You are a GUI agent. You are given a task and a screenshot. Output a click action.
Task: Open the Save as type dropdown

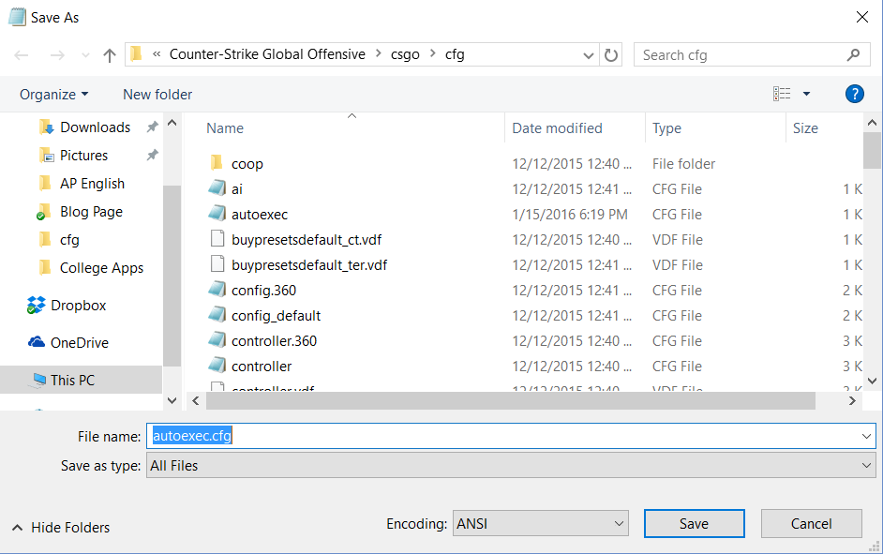[x=511, y=466]
